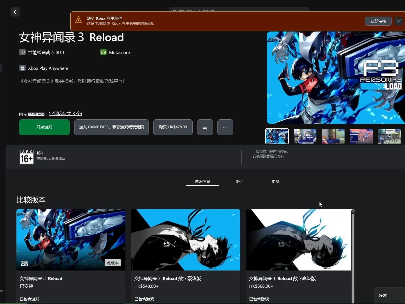Click the green 89 Metascore badge
This screenshot has width=405, height=304.
[103, 52]
